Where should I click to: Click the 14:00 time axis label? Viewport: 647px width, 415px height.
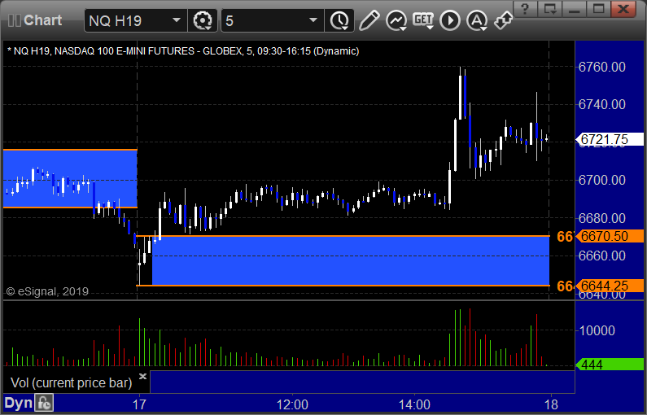[414, 404]
